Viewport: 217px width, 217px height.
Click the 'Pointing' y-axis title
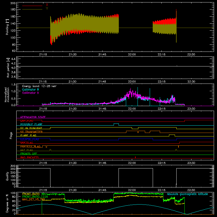coord(7,27)
